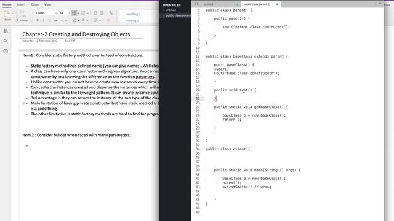This screenshot has width=394, height=221.
Task: Click the search magnifier sidebar icon
Action: pos(6,41)
